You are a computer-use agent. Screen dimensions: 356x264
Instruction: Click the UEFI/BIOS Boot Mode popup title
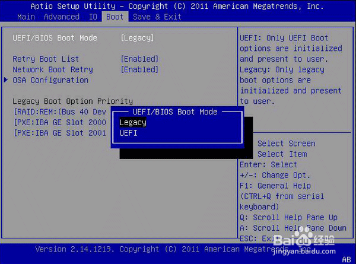pyautogui.click(x=175, y=112)
